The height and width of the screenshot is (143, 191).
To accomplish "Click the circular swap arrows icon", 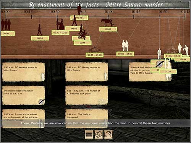I will tap(99, 134).
